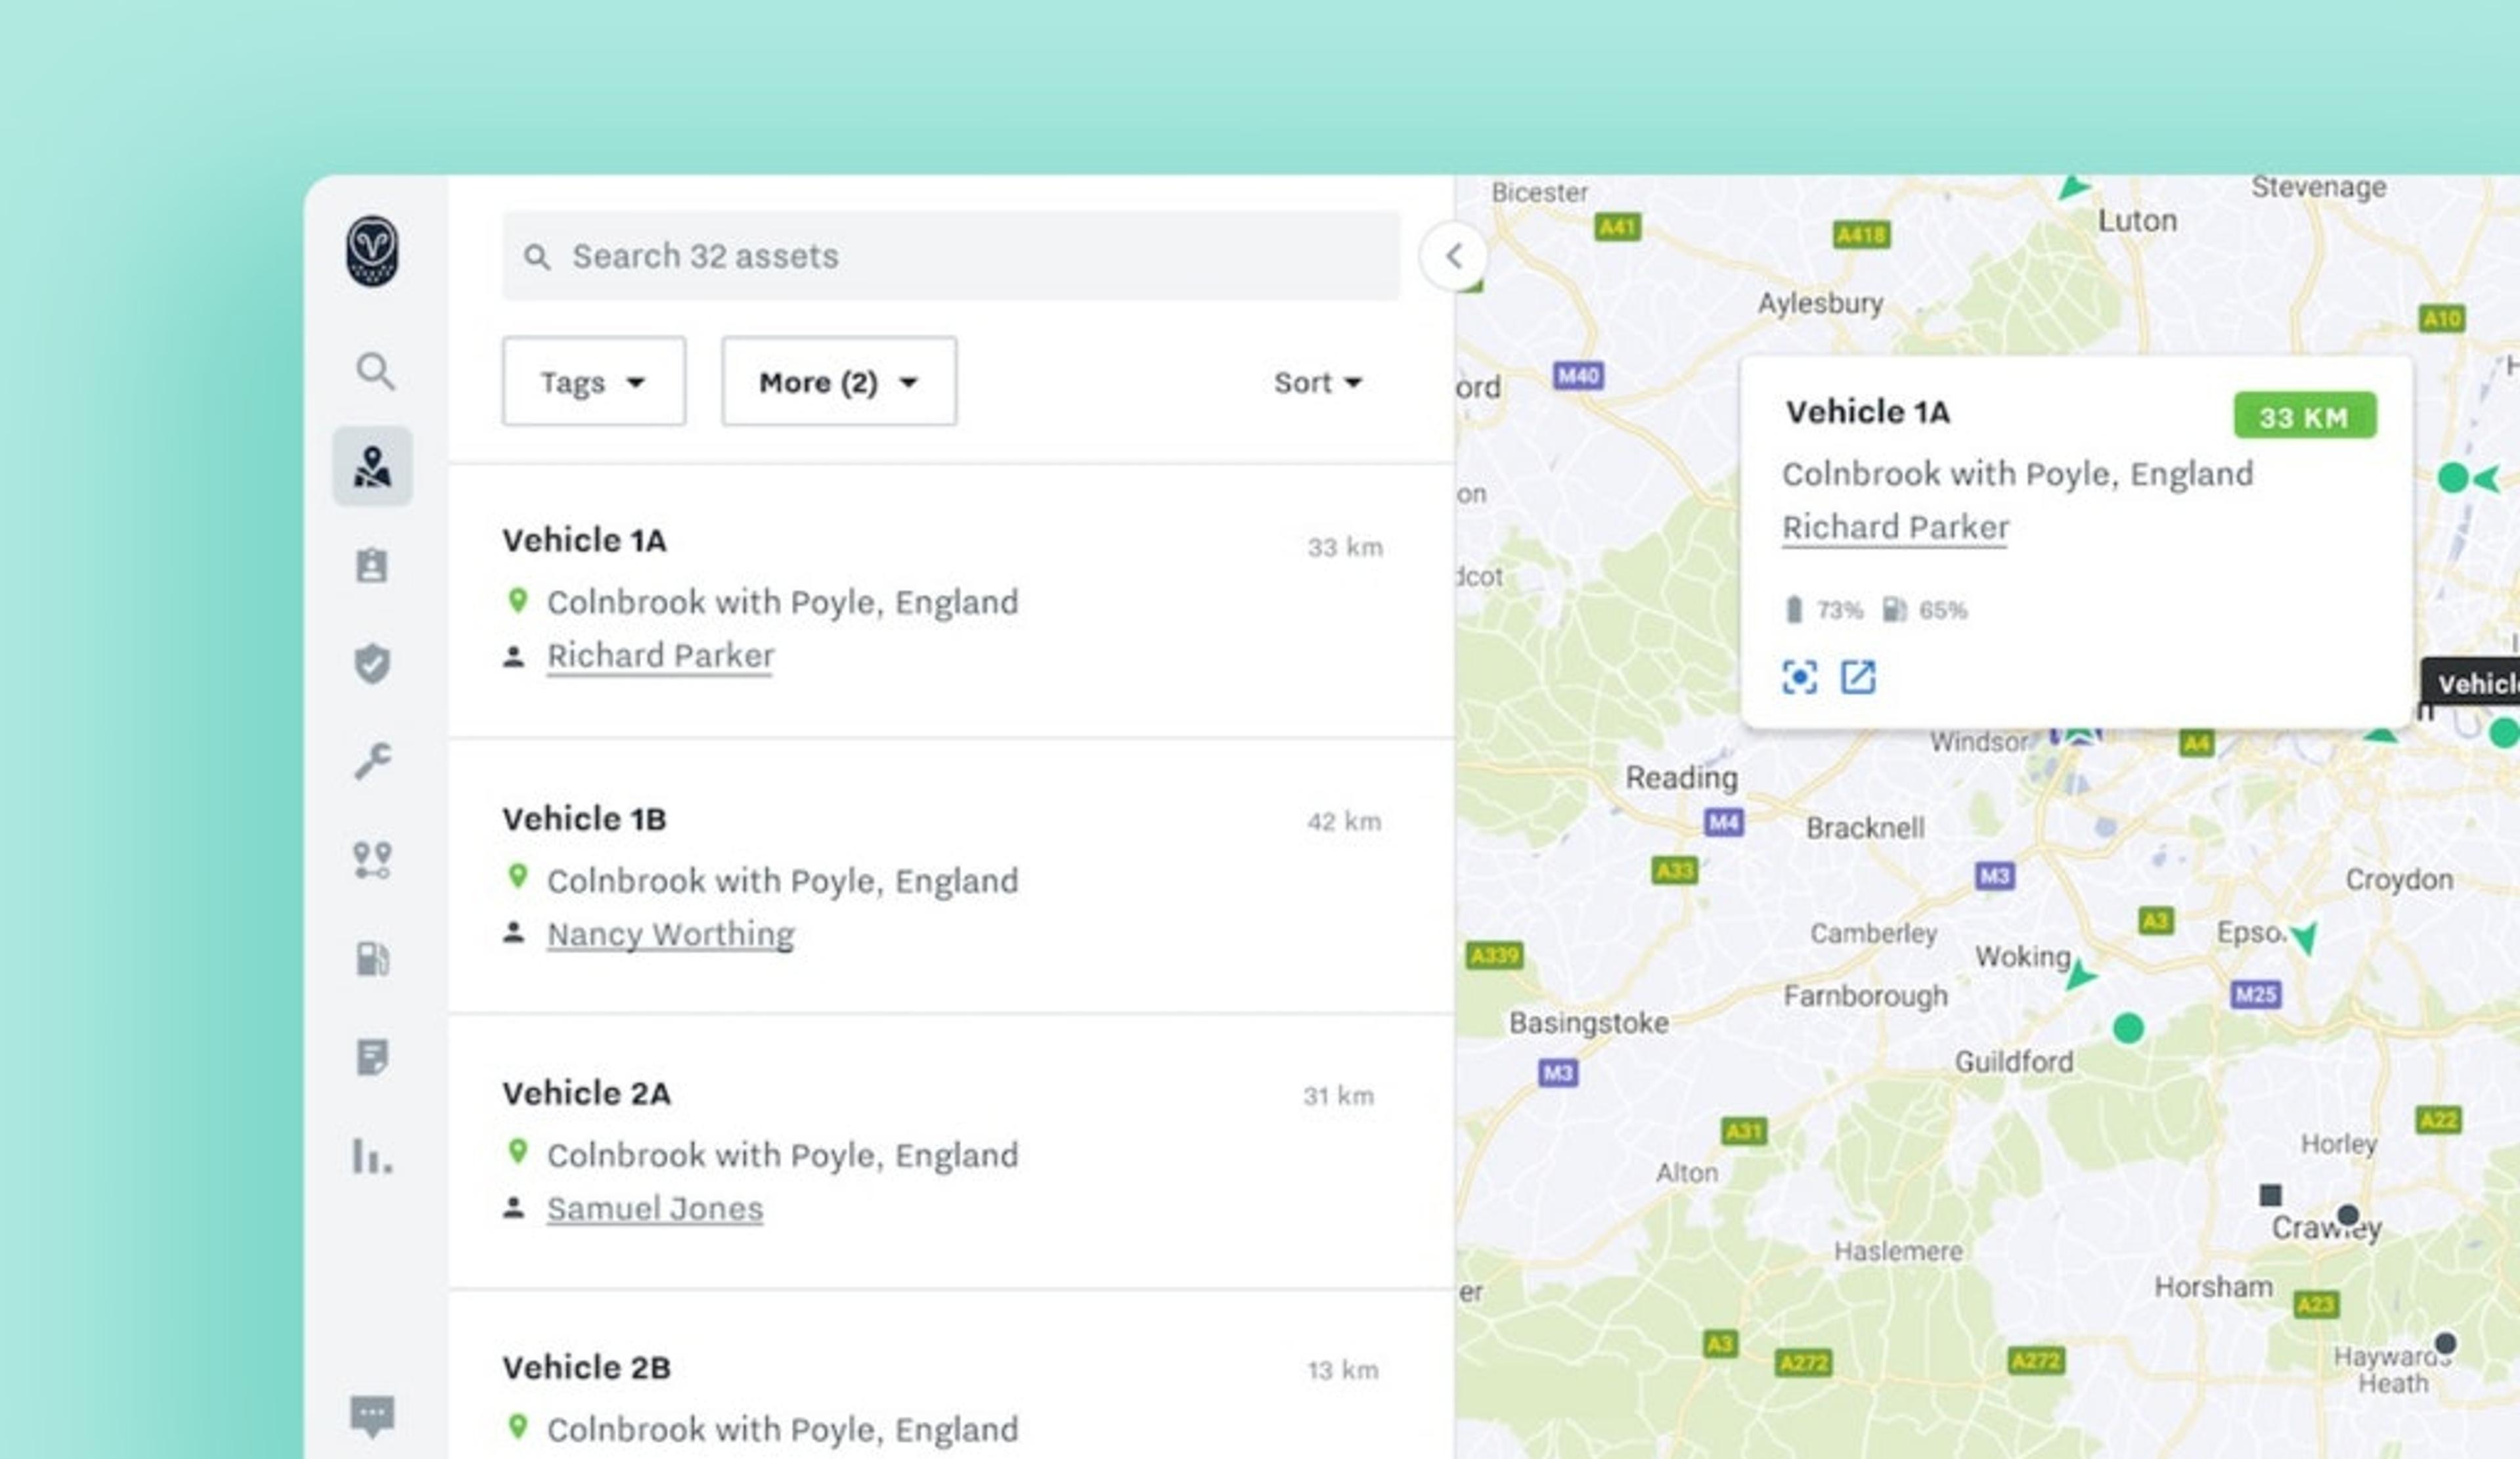Open the More (2) filters dropdown
This screenshot has width=2520, height=1459.
[x=838, y=382]
